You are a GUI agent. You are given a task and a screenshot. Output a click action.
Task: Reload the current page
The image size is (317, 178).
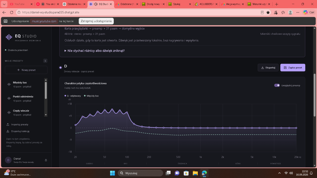pyautogui.click(x=11, y=12)
